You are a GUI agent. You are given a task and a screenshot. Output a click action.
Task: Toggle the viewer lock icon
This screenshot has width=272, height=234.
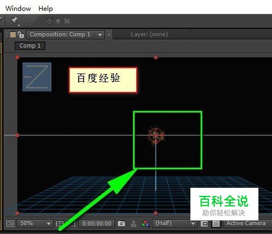tap(21, 35)
